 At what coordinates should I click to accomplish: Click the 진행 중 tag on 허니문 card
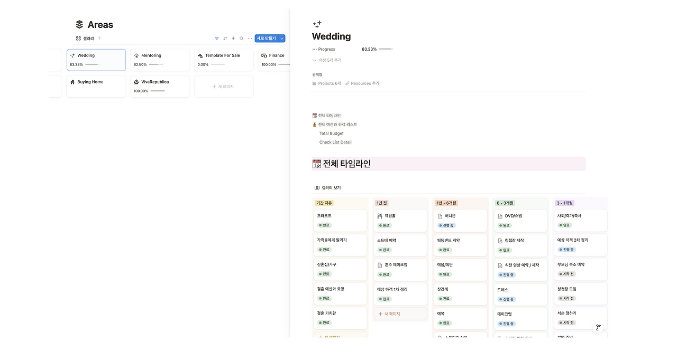pyautogui.click(x=446, y=225)
